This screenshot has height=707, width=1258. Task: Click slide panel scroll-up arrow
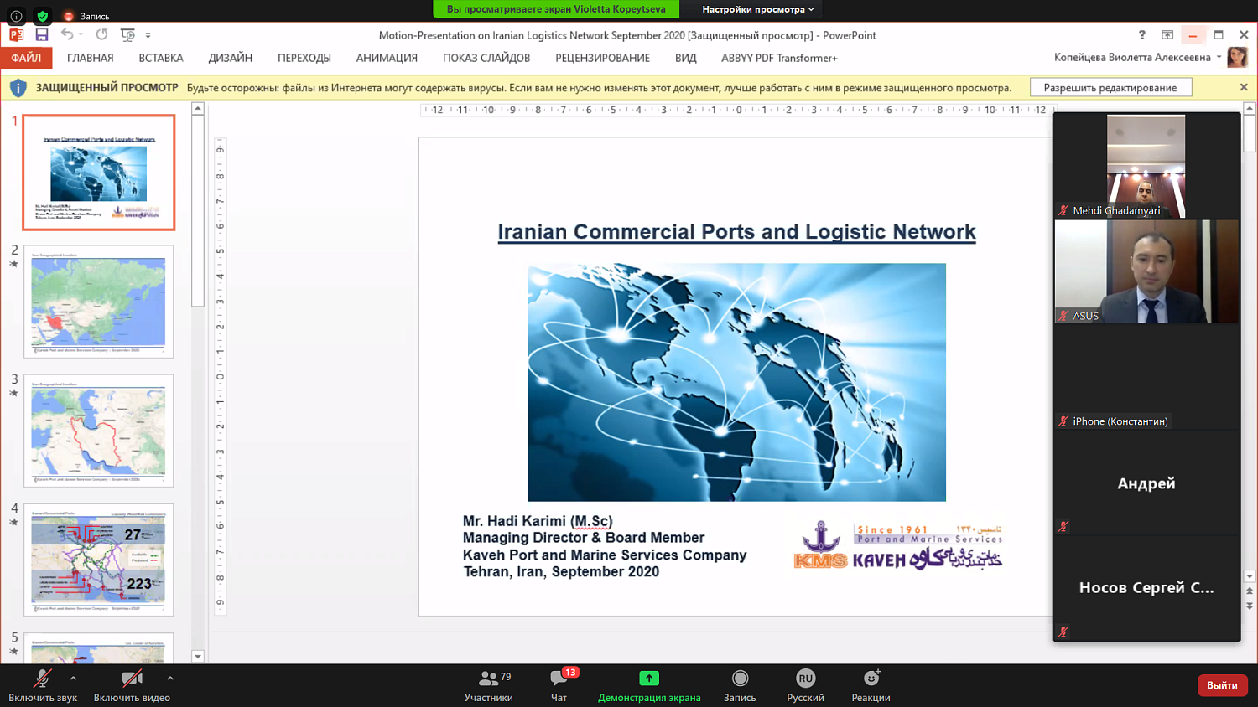tap(198, 109)
